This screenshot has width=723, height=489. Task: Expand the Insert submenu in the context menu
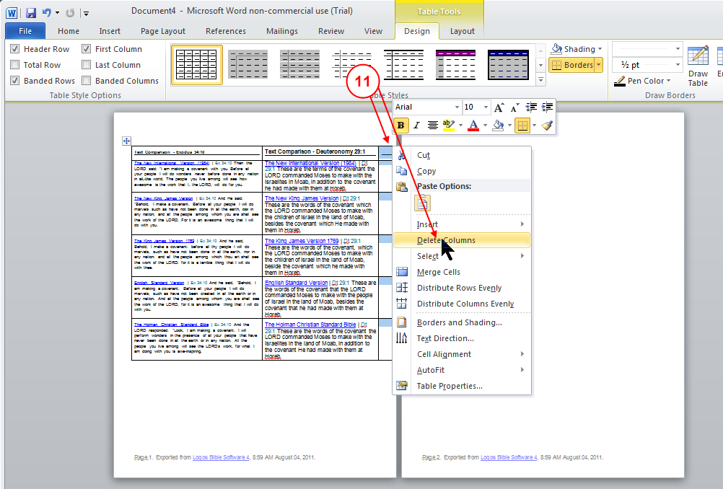462,224
